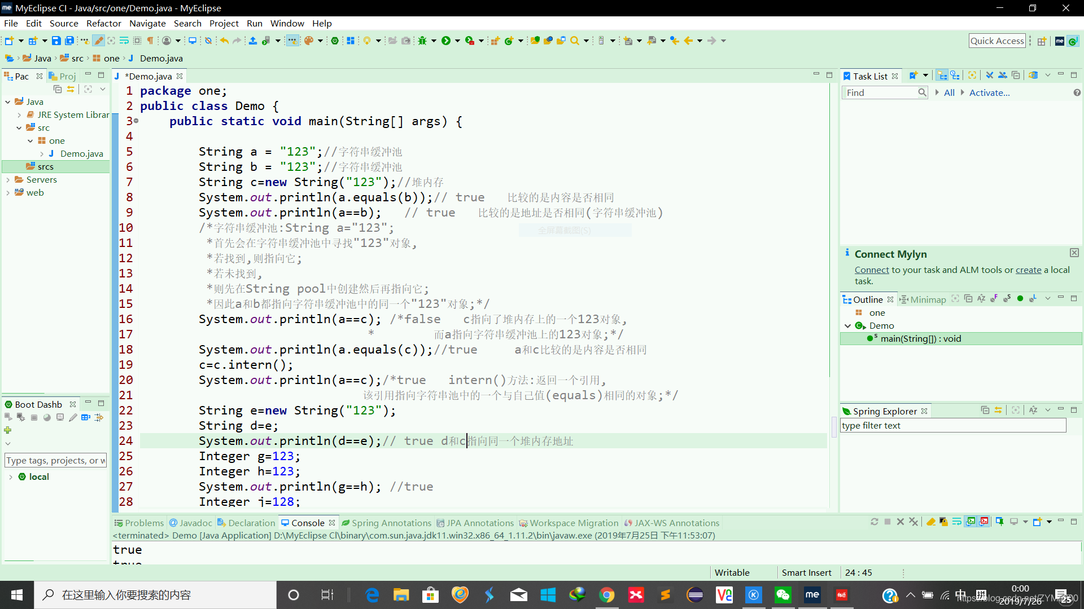Toggle Scheduled view in Task List
This screenshot has width=1084, height=609.
pyautogui.click(x=955, y=76)
